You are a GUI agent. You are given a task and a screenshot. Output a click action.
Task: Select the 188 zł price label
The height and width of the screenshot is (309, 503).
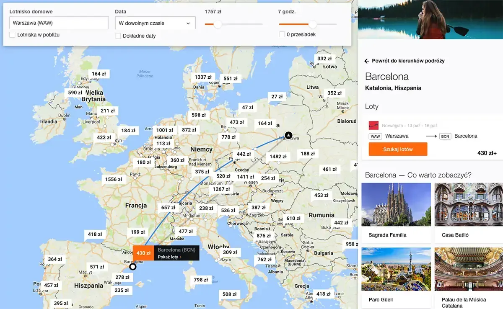tap(308, 154)
